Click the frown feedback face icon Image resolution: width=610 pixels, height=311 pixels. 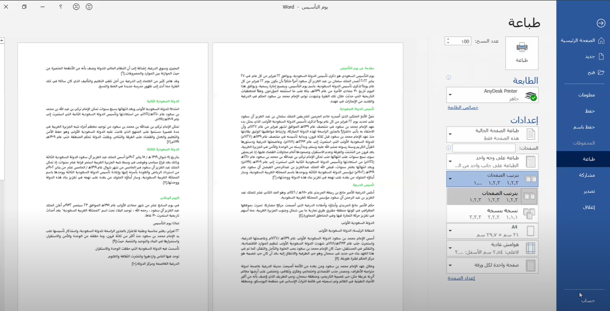coord(76,7)
